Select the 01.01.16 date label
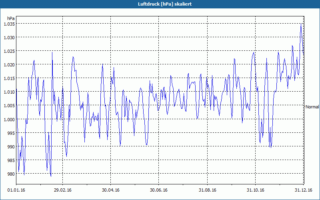The image size is (320, 200). pyautogui.click(x=16, y=190)
